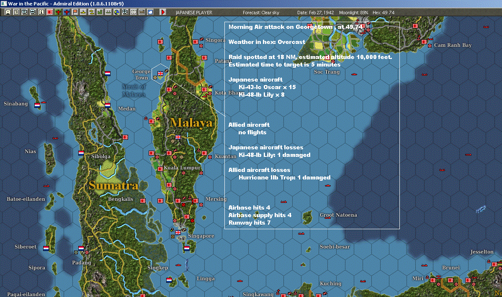Click 'Morning Air attack on Georgetown' report heading

click(x=281, y=27)
